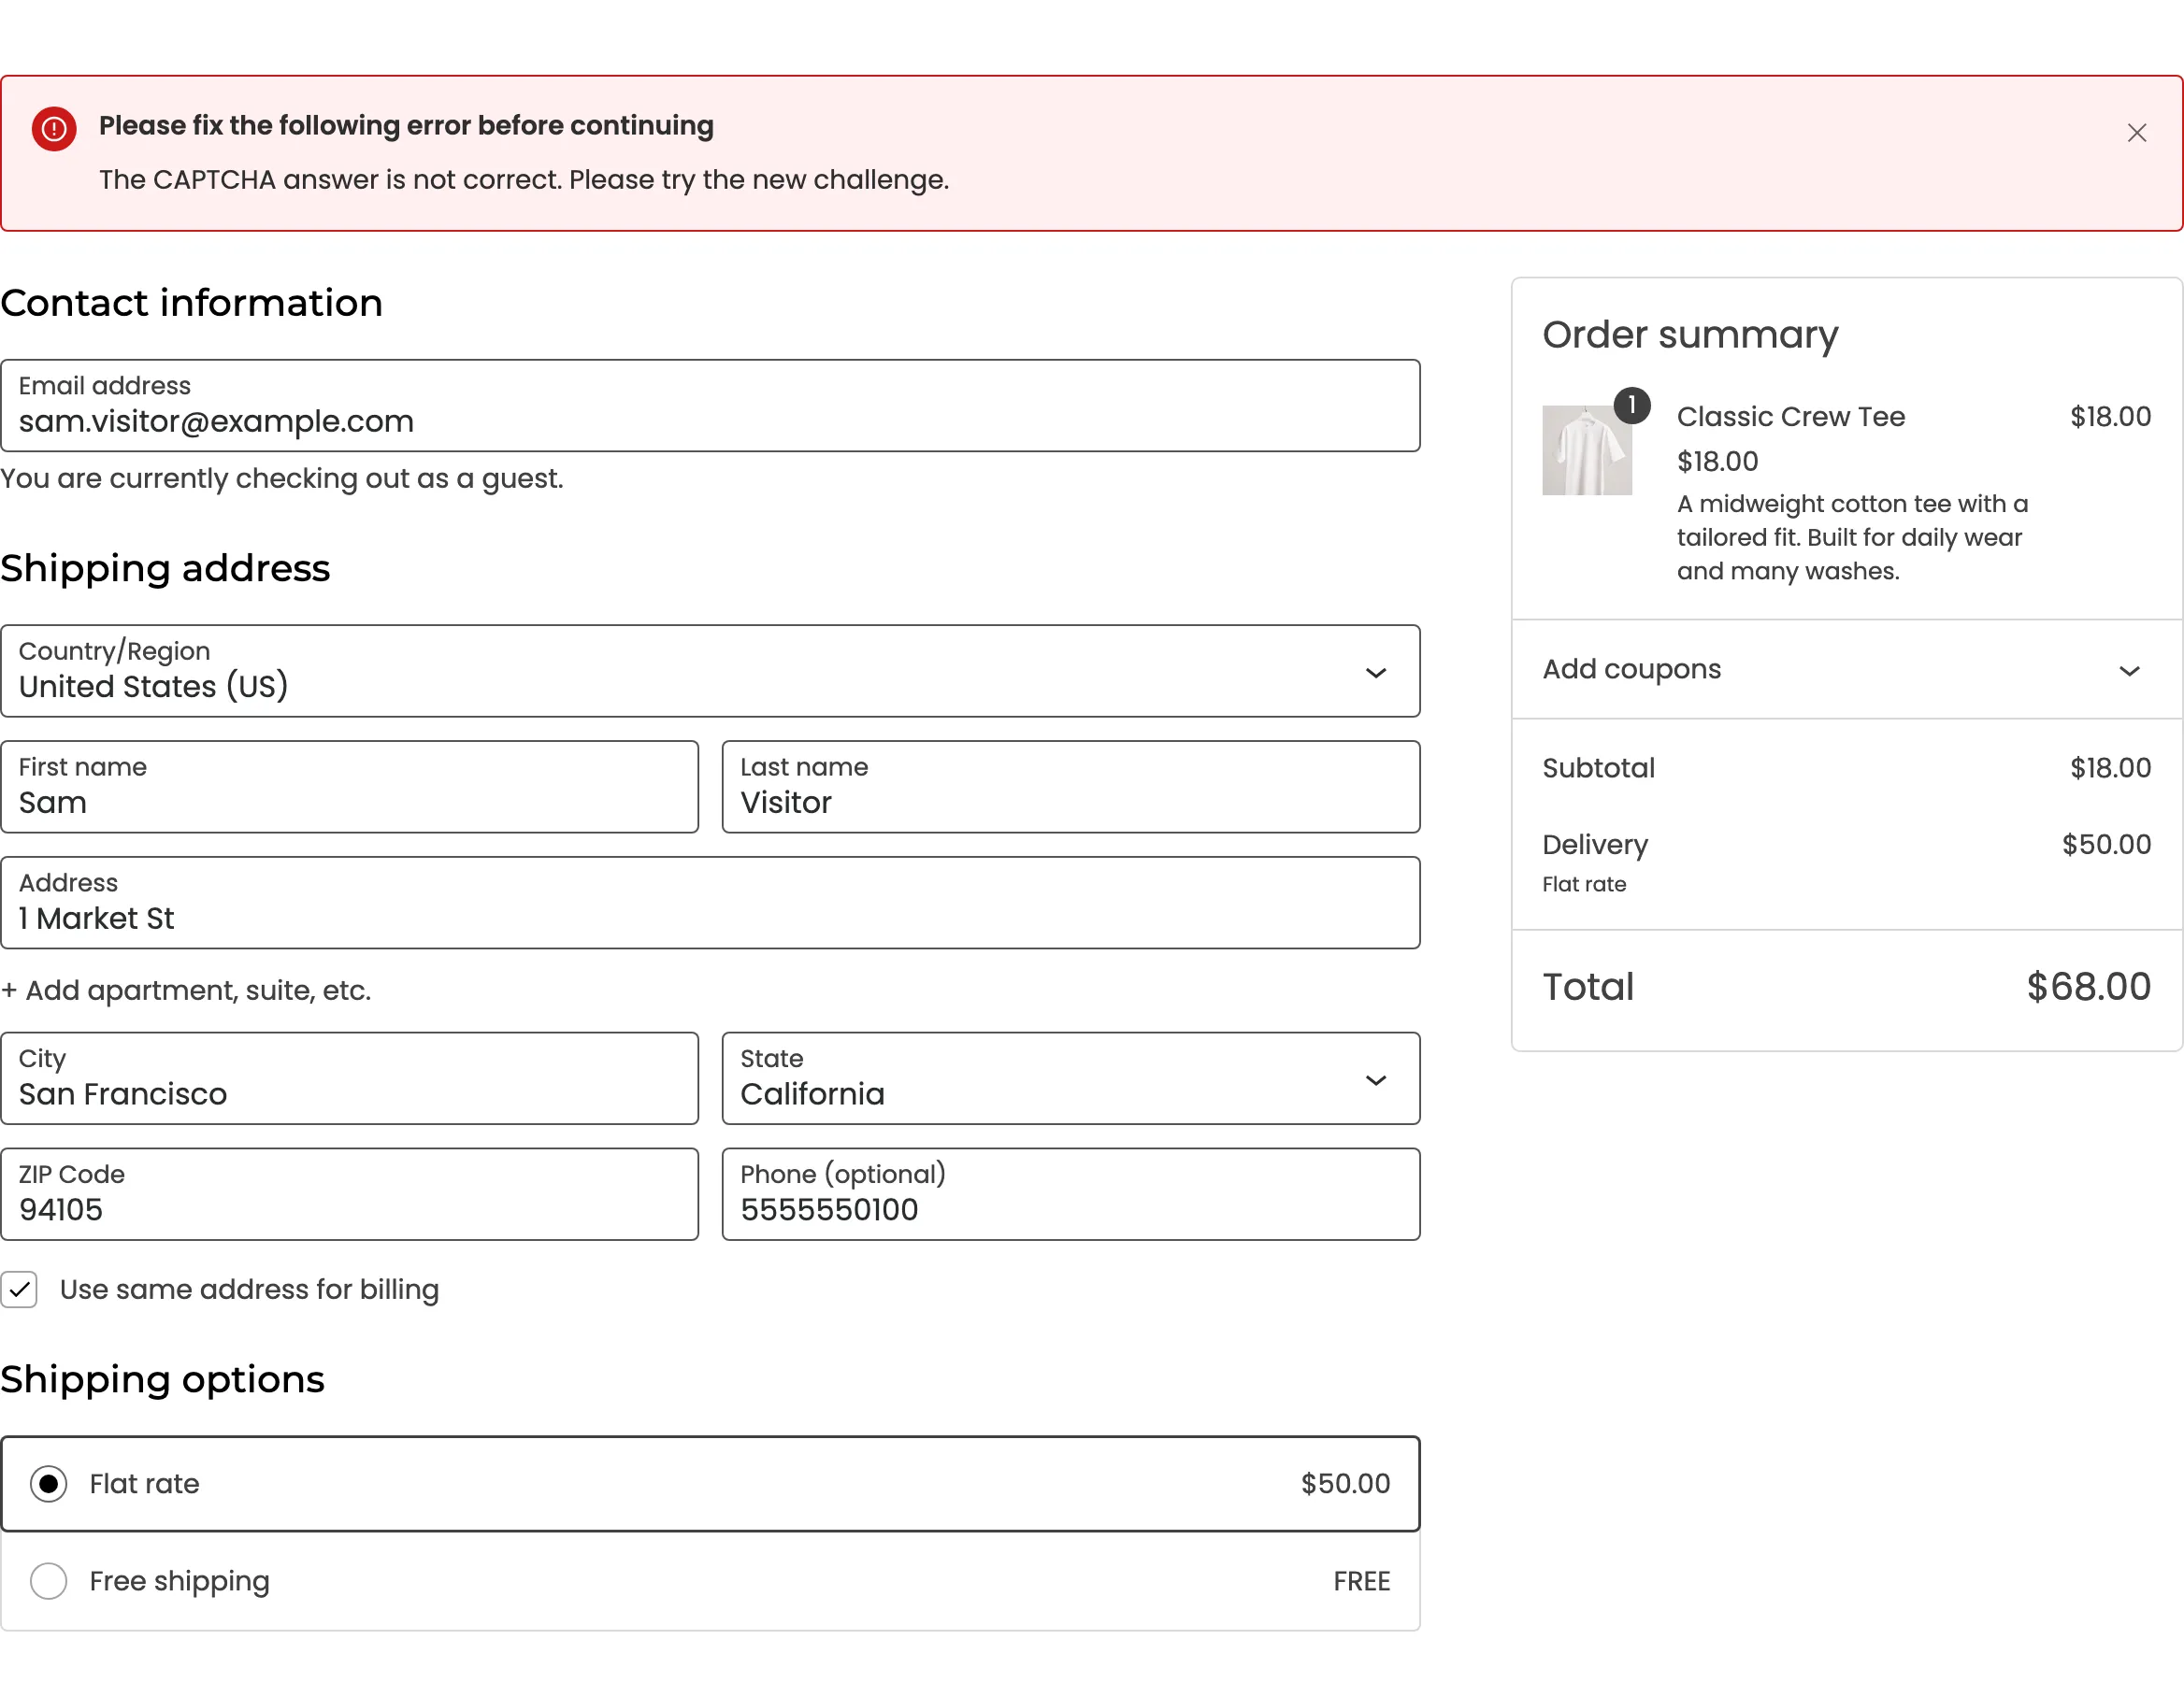The height and width of the screenshot is (1682, 2184).
Task: Click the Shipping address heading
Action: 165,567
